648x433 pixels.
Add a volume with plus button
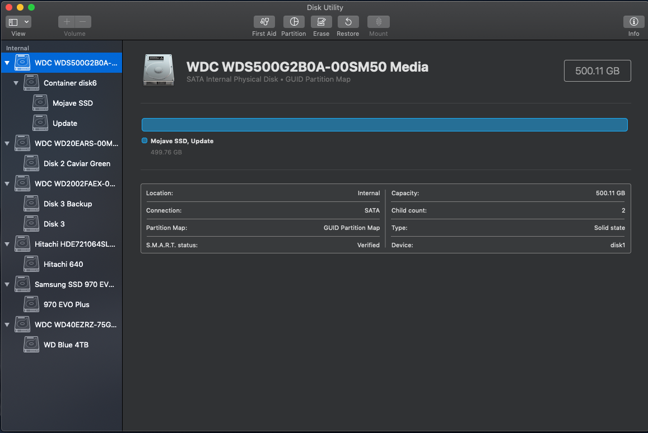(67, 22)
